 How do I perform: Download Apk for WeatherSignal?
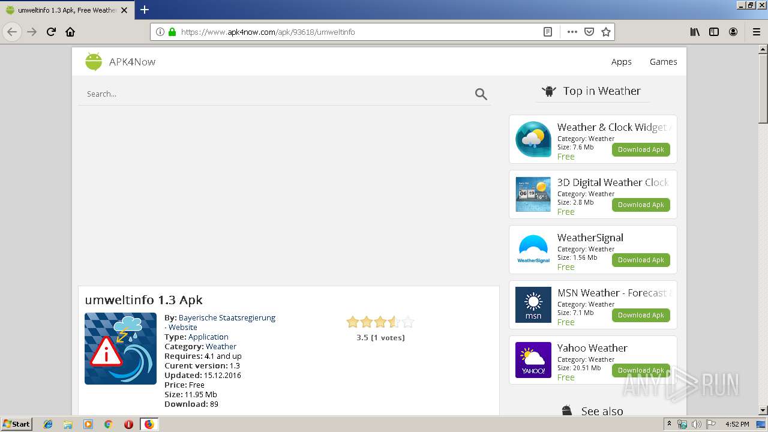pyautogui.click(x=641, y=260)
